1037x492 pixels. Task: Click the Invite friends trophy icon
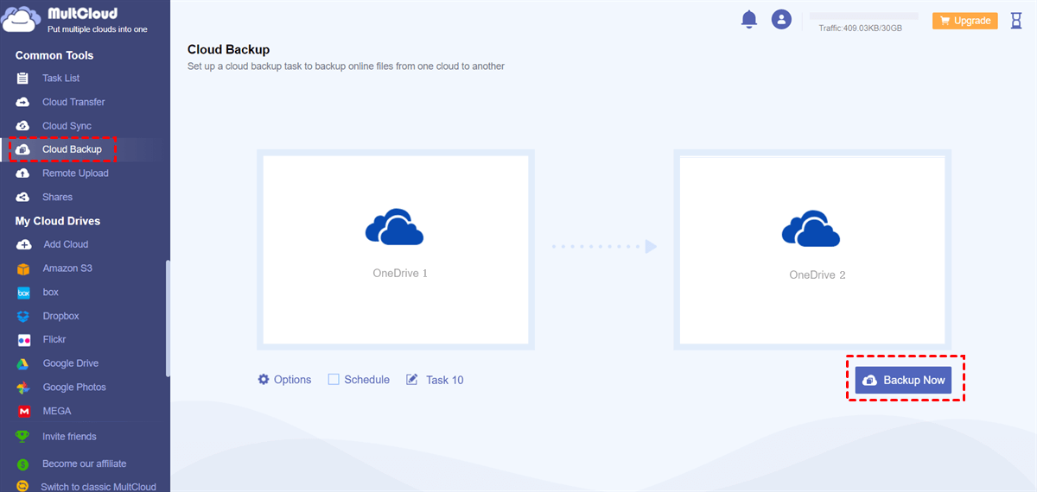[x=23, y=437]
